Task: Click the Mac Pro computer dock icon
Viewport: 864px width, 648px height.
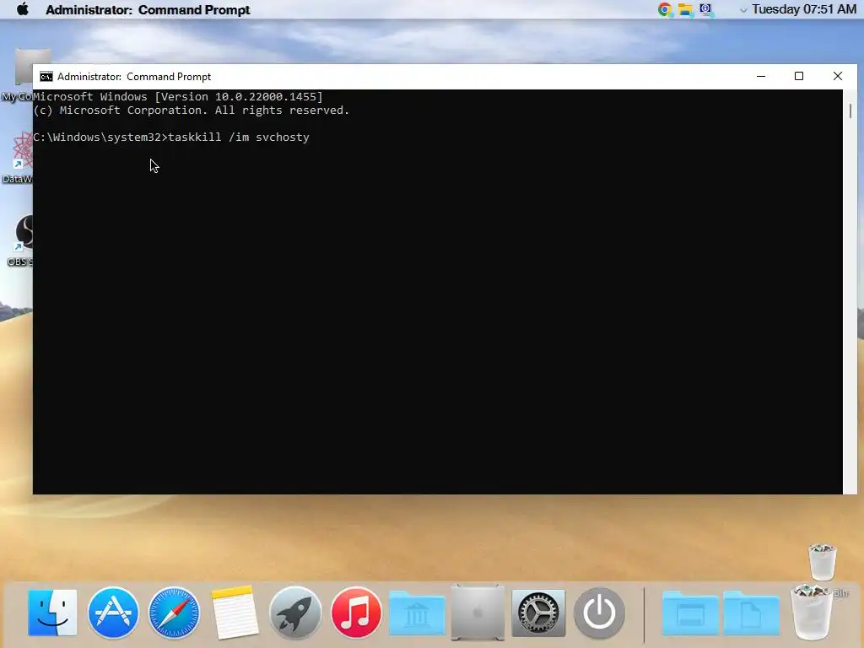Action: [478, 613]
